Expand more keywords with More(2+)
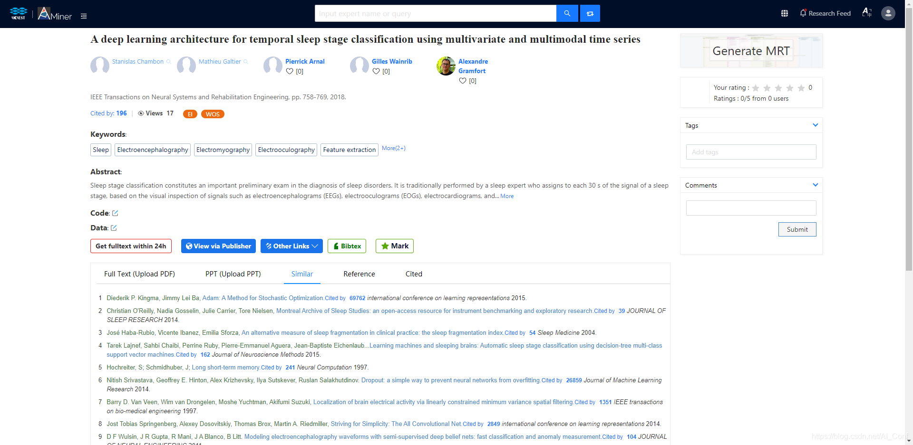The image size is (913, 445). 394,148
